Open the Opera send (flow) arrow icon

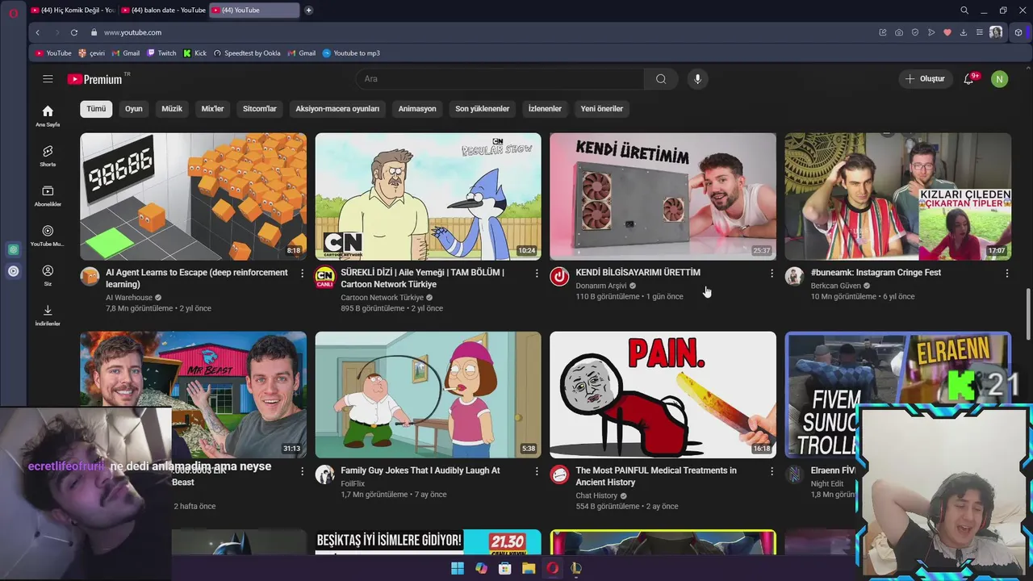(x=931, y=32)
